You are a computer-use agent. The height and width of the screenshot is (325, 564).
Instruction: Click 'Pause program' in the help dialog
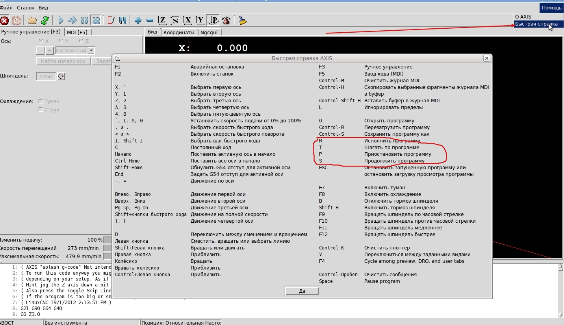pos(382,281)
